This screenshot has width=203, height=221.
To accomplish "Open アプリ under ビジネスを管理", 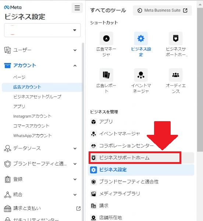I will [106, 122].
